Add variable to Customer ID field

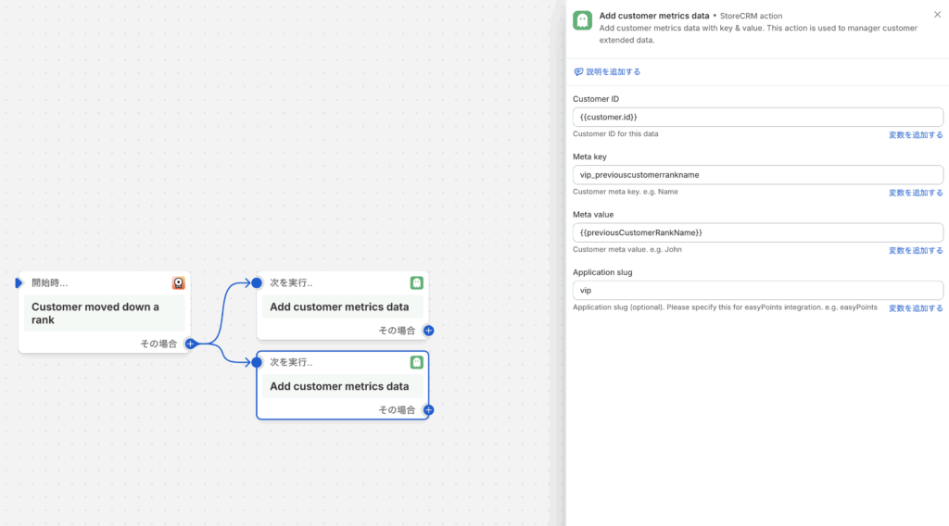(x=915, y=135)
